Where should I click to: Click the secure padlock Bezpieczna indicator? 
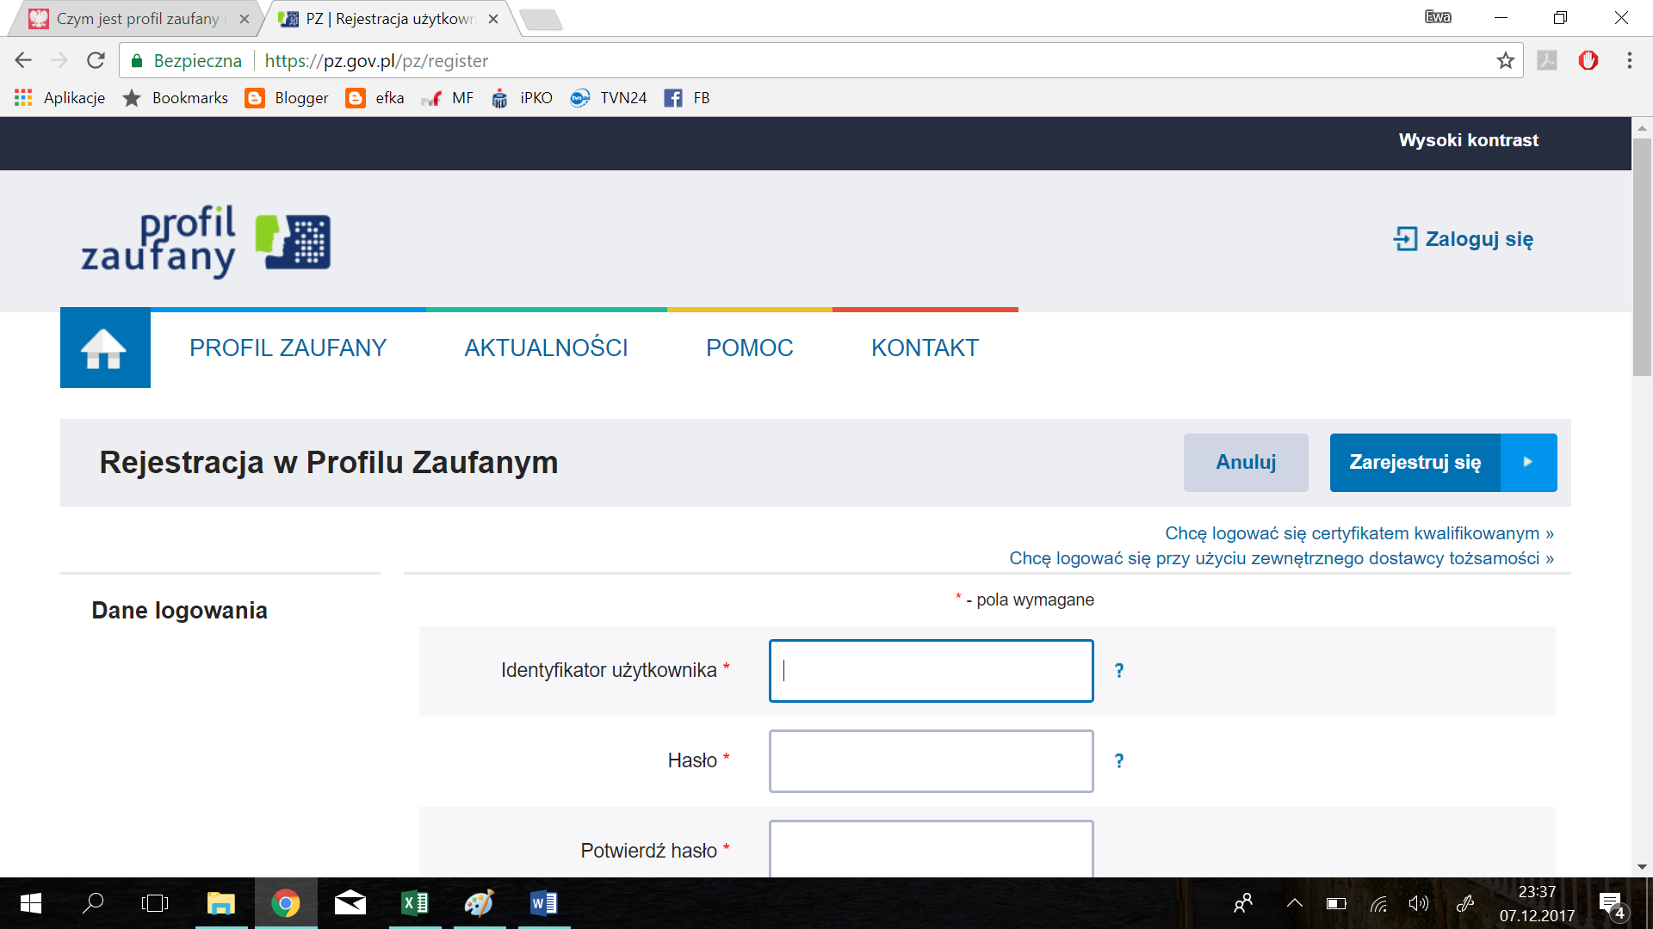coord(187,60)
